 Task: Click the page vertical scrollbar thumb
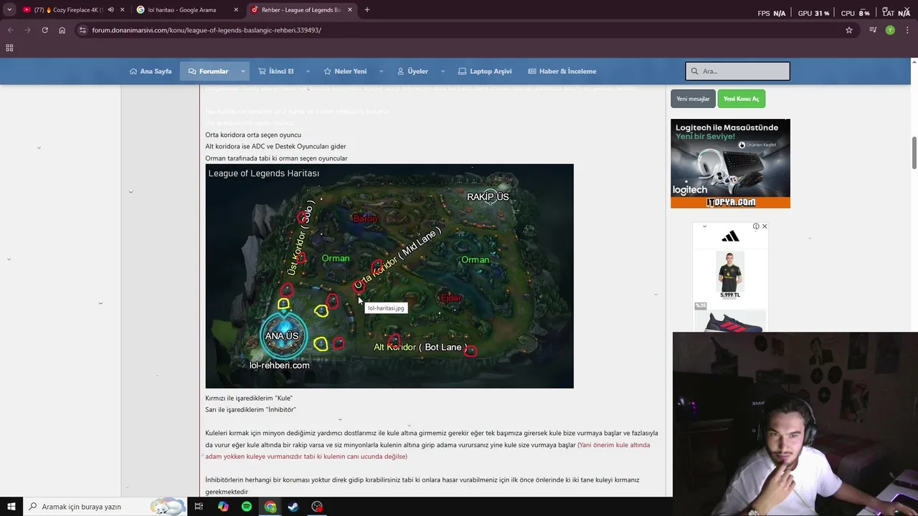click(x=914, y=153)
